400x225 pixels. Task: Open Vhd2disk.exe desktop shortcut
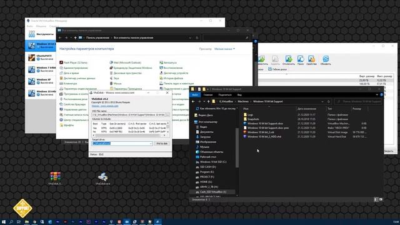102,179
